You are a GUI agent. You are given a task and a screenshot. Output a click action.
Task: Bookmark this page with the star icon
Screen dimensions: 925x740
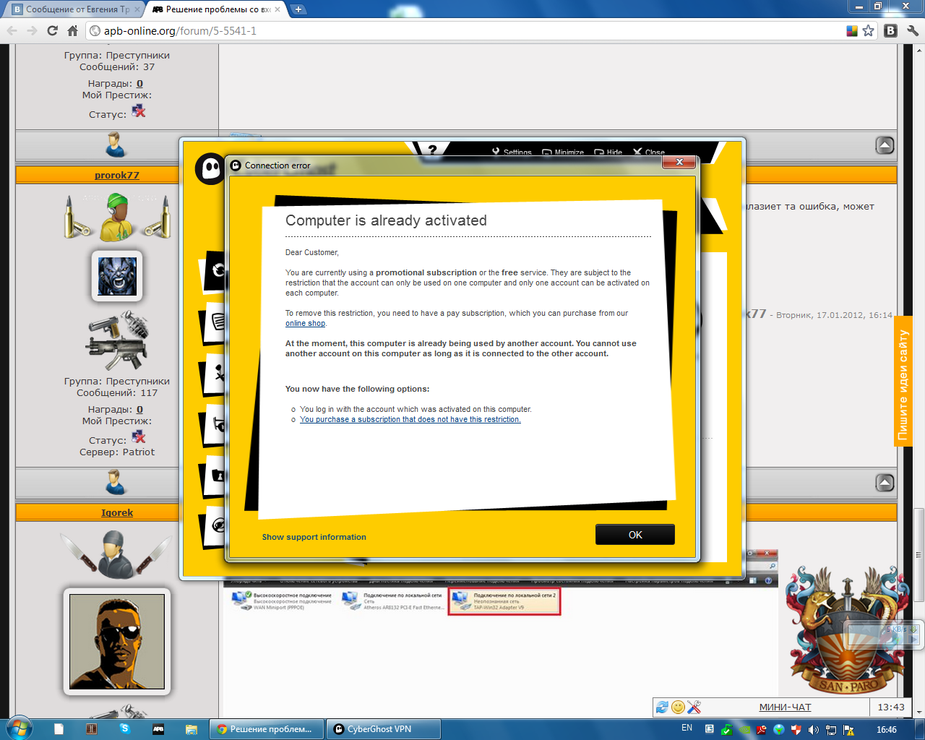(868, 30)
